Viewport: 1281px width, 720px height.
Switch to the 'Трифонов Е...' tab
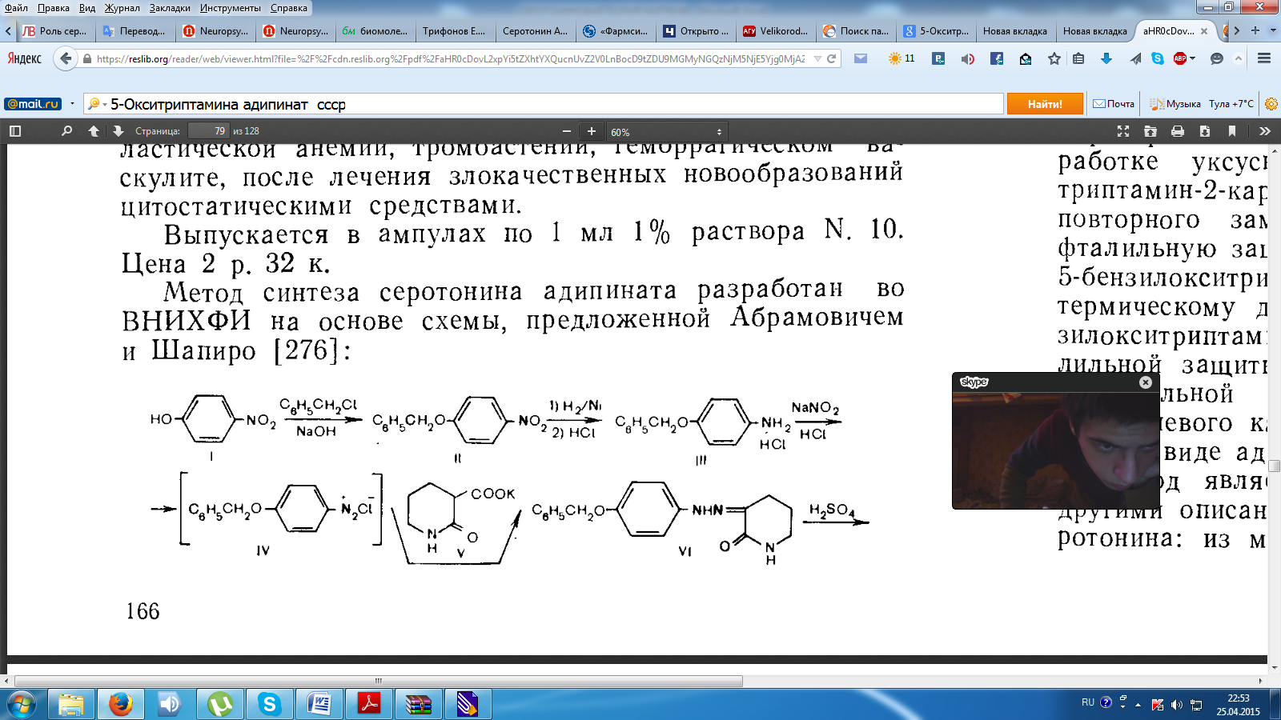click(x=456, y=31)
